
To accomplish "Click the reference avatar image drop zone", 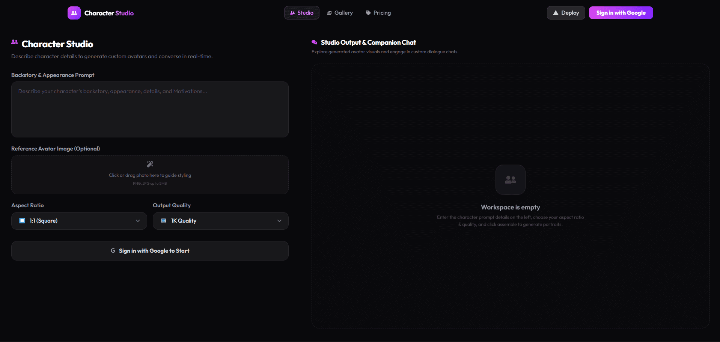I will tap(150, 175).
